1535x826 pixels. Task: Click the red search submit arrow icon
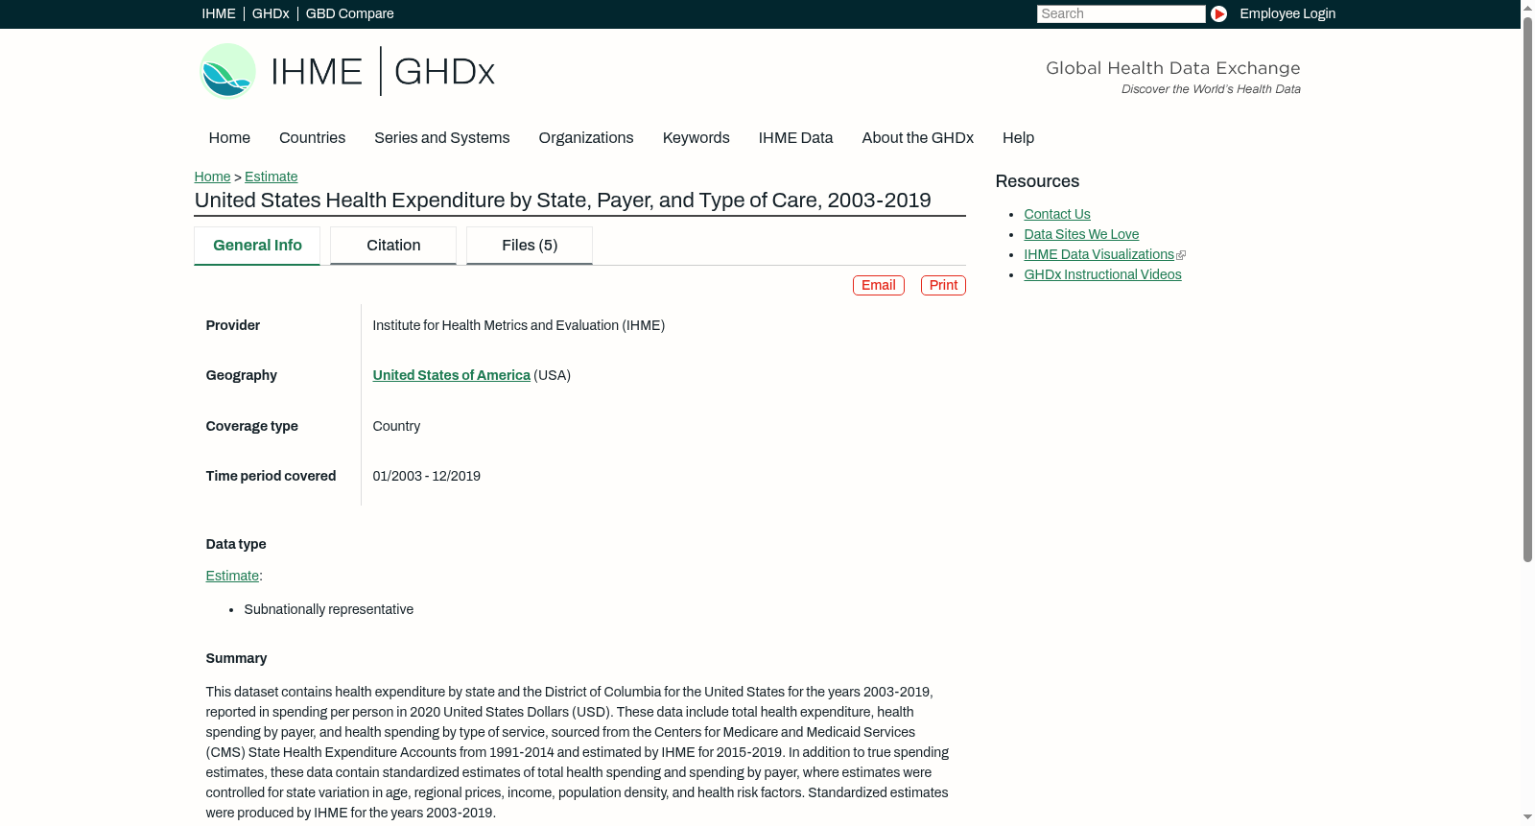pos(1218,13)
